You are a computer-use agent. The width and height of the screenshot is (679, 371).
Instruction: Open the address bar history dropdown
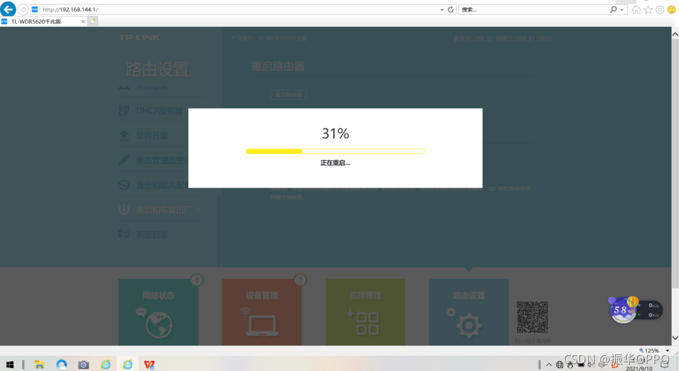pos(442,10)
